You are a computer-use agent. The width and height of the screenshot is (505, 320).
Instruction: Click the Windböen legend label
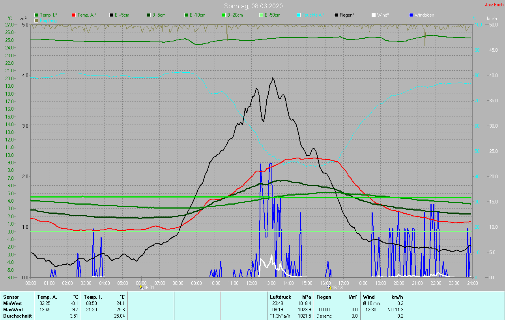[x=425, y=15]
